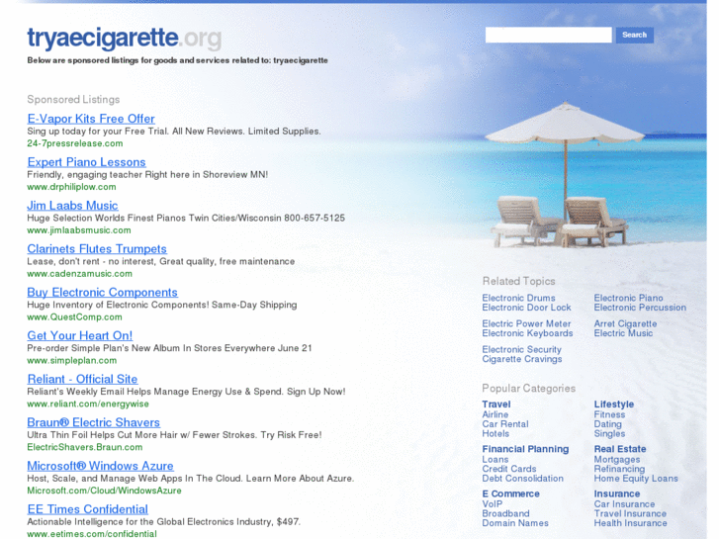Open Braun Electric Shavers listing
The image size is (719, 539).
[x=94, y=422]
